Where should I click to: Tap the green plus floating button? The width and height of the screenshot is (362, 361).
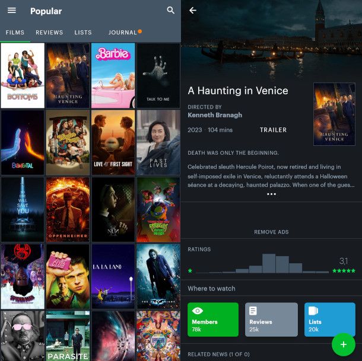point(343,344)
